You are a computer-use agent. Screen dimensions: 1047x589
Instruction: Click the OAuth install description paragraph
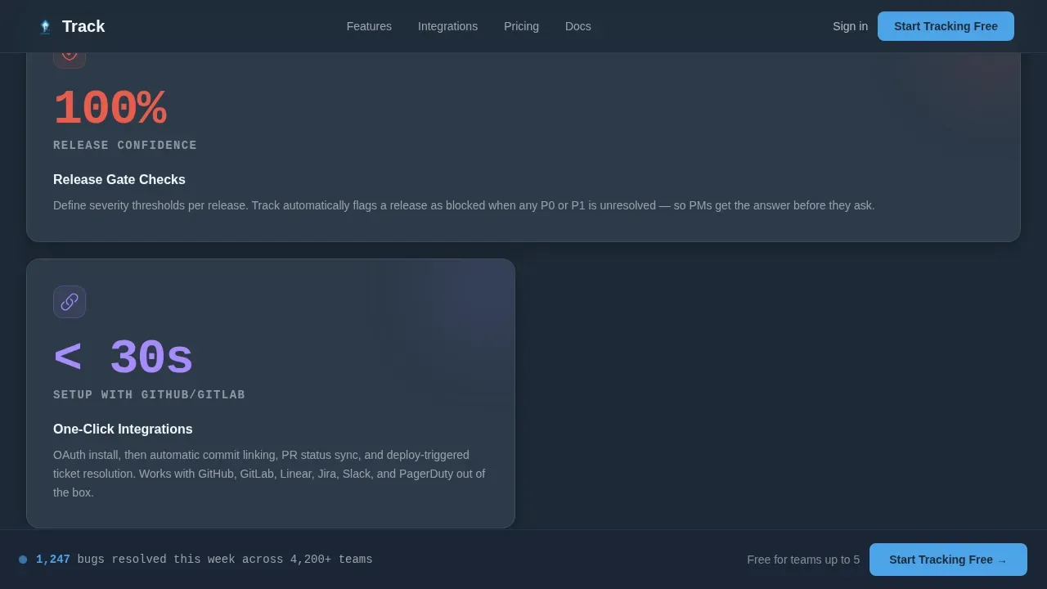coord(270,474)
